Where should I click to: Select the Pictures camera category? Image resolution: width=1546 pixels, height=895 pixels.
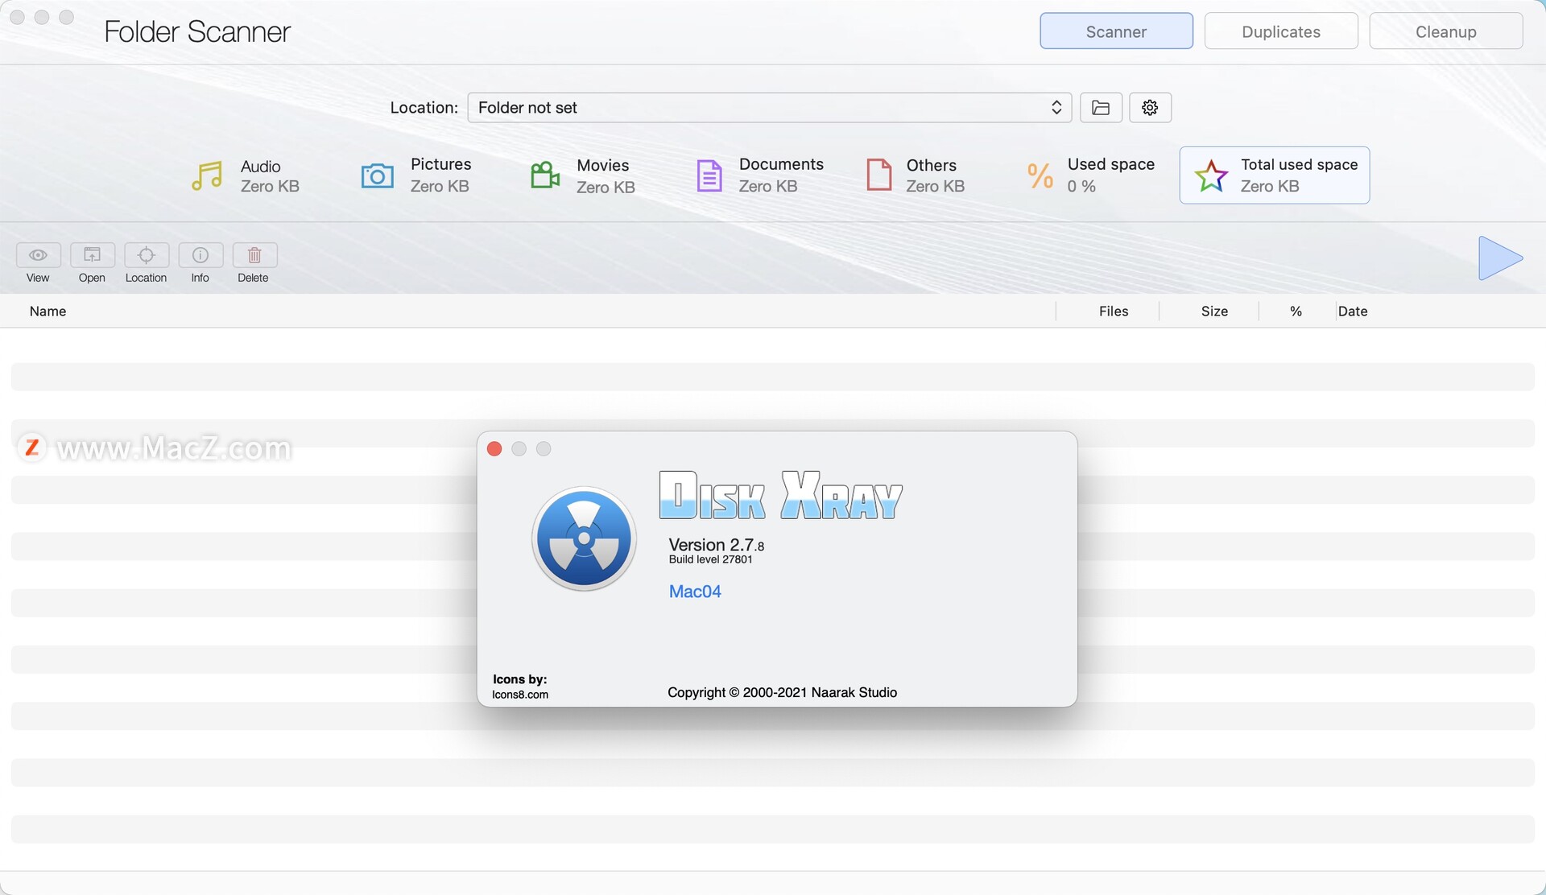pyautogui.click(x=378, y=175)
